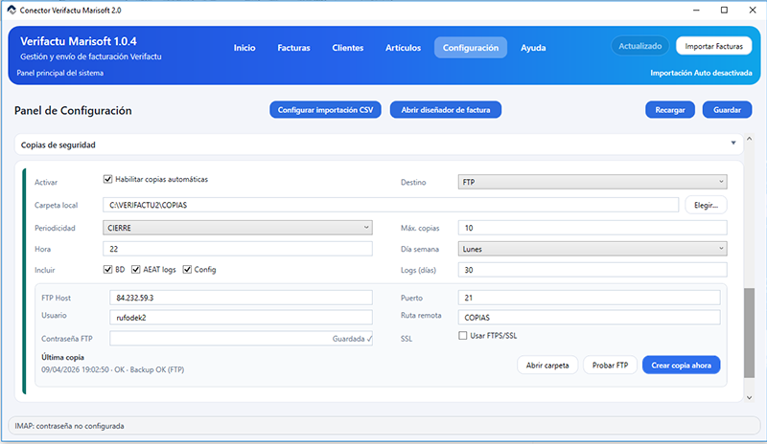This screenshot has height=444, width=767.
Task: Click 'Panel de Configuración' heading
Action: (73, 110)
